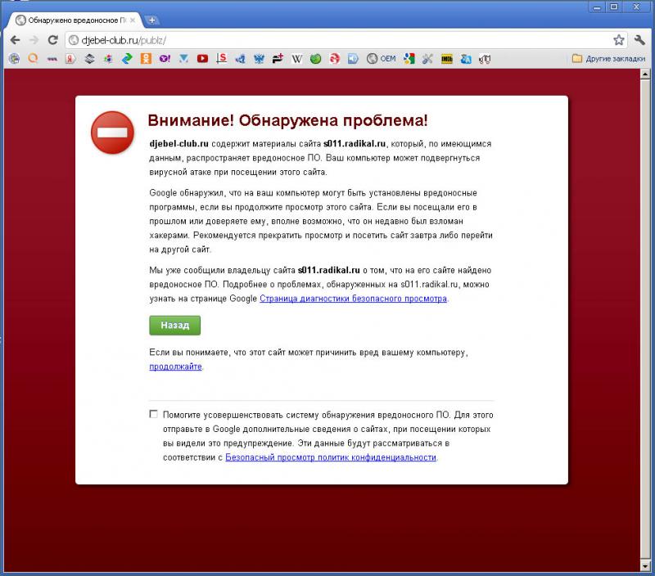
Task: Click scrollbar down arrow
Action: (x=645, y=565)
